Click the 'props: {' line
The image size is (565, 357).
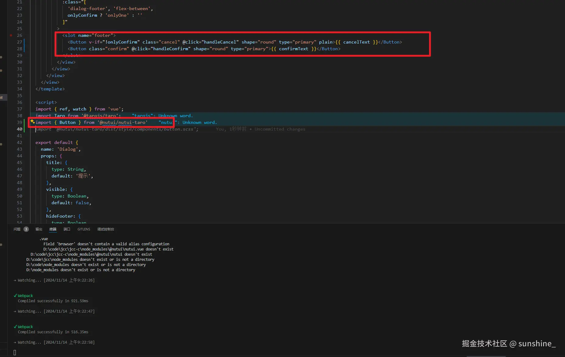point(51,156)
